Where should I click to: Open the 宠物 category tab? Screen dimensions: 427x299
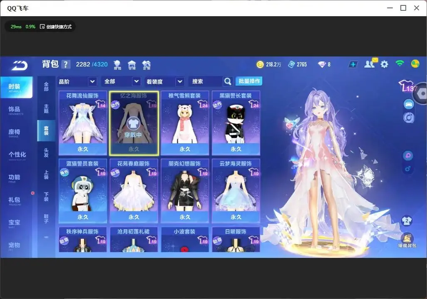[15, 245]
